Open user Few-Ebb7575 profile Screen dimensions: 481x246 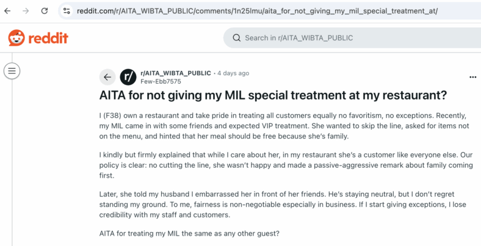pos(161,82)
